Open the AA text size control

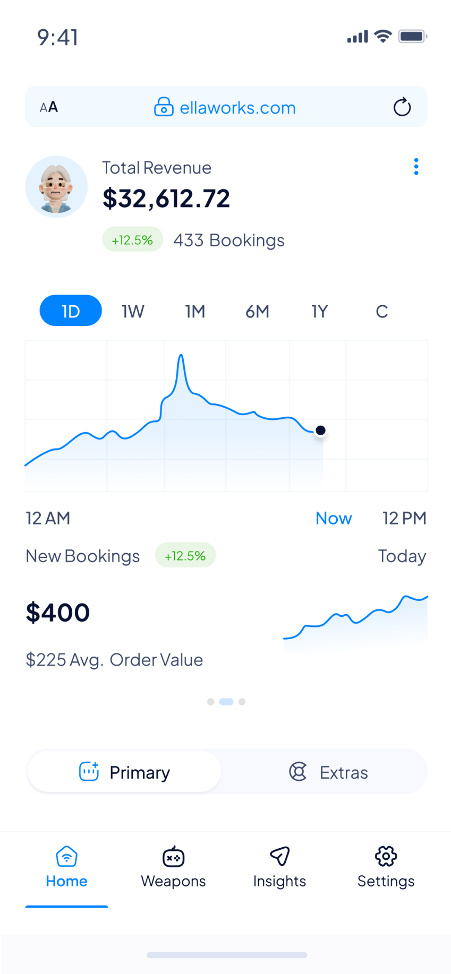coord(49,107)
